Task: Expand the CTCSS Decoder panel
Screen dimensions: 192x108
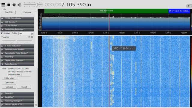Action: [17, 26]
